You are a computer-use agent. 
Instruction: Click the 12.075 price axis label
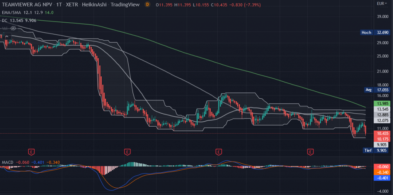tap(382, 121)
